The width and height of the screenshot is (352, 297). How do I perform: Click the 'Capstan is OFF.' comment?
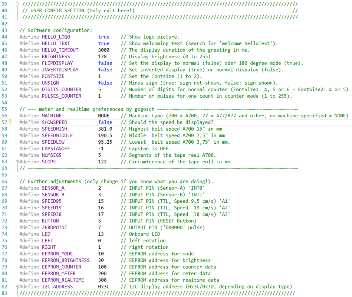(146, 148)
